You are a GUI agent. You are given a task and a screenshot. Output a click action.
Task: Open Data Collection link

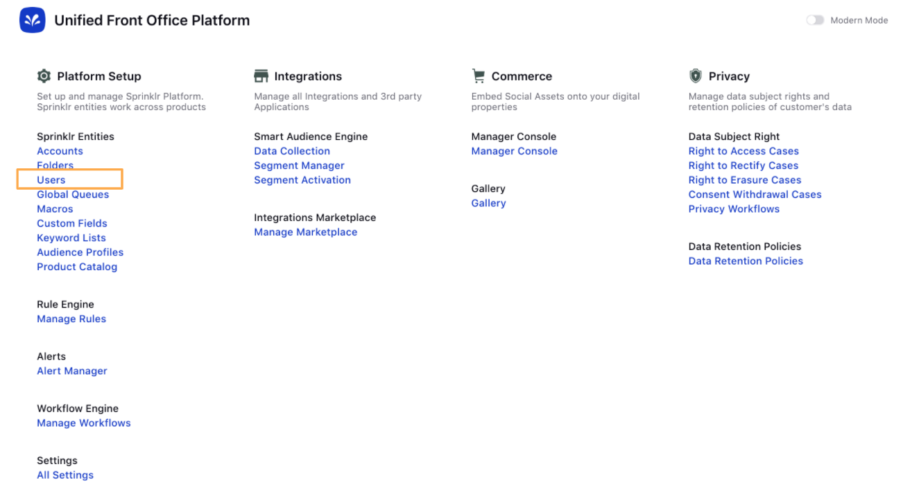(292, 151)
